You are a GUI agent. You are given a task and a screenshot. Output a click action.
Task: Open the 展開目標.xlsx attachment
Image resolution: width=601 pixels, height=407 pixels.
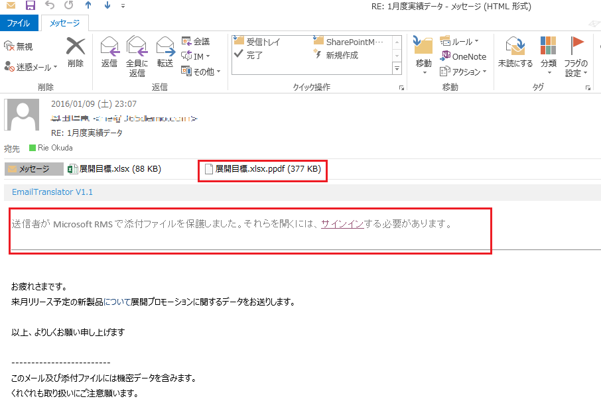tap(115, 169)
